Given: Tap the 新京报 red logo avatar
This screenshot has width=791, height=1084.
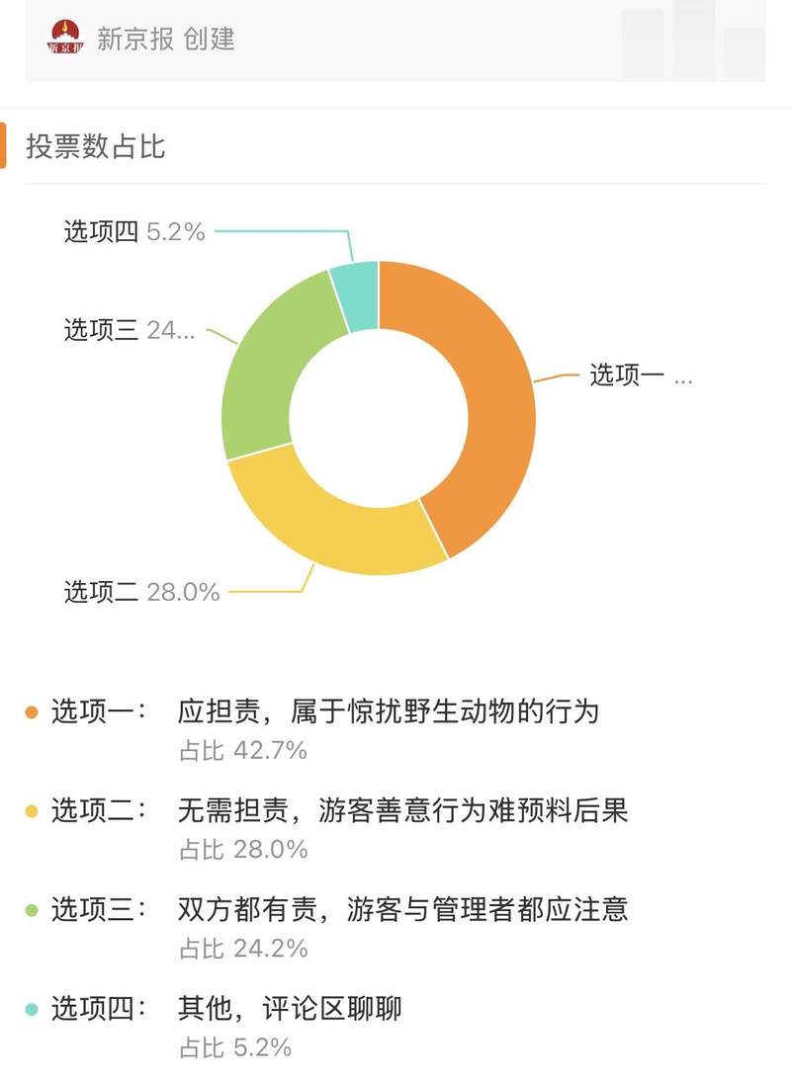Looking at the screenshot, I should pyautogui.click(x=65, y=38).
